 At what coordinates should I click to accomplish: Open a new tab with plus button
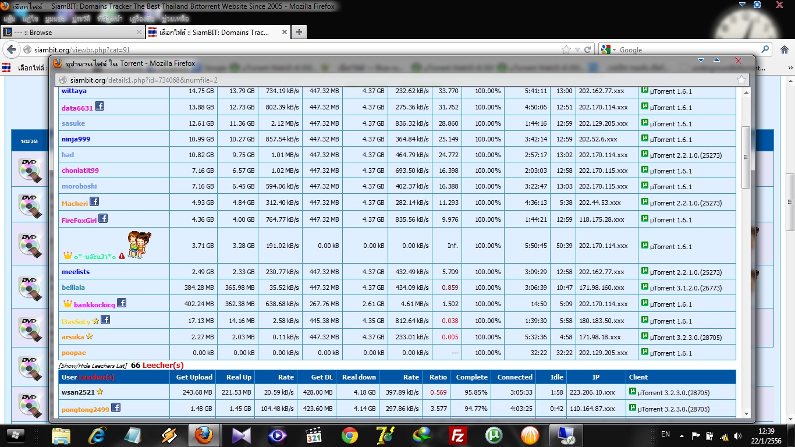tap(299, 32)
